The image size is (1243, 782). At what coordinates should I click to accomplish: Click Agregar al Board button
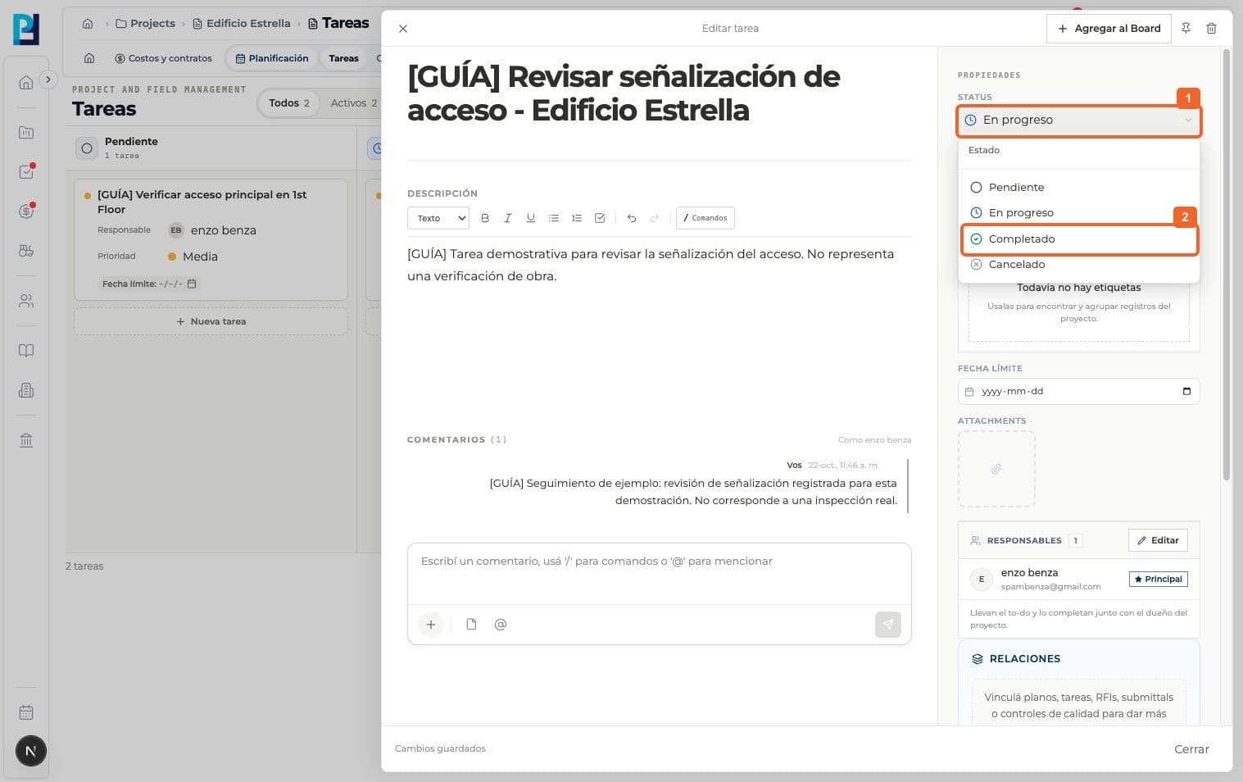pyautogui.click(x=1109, y=28)
